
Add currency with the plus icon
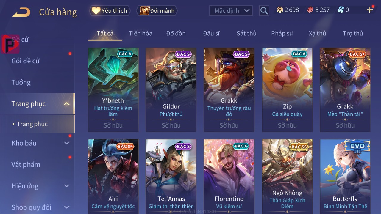click(x=370, y=10)
